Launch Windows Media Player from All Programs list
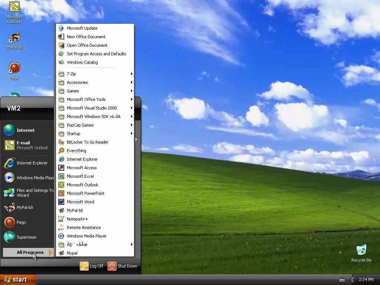Image resolution: width=380 pixels, height=285 pixels. tap(95, 236)
